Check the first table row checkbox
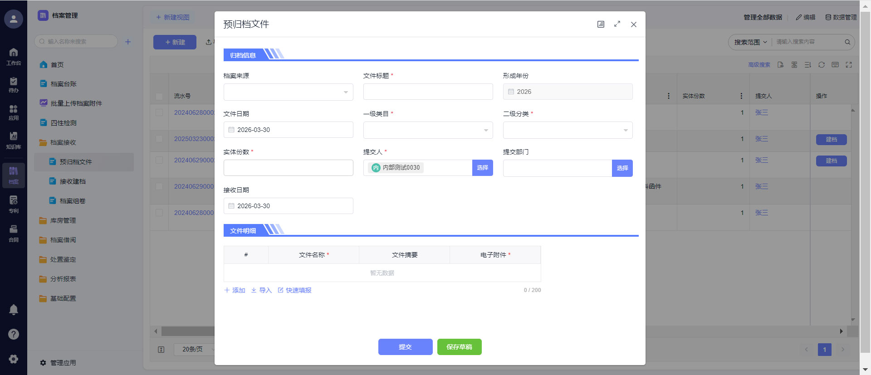This screenshot has height=375, width=871. click(x=159, y=112)
